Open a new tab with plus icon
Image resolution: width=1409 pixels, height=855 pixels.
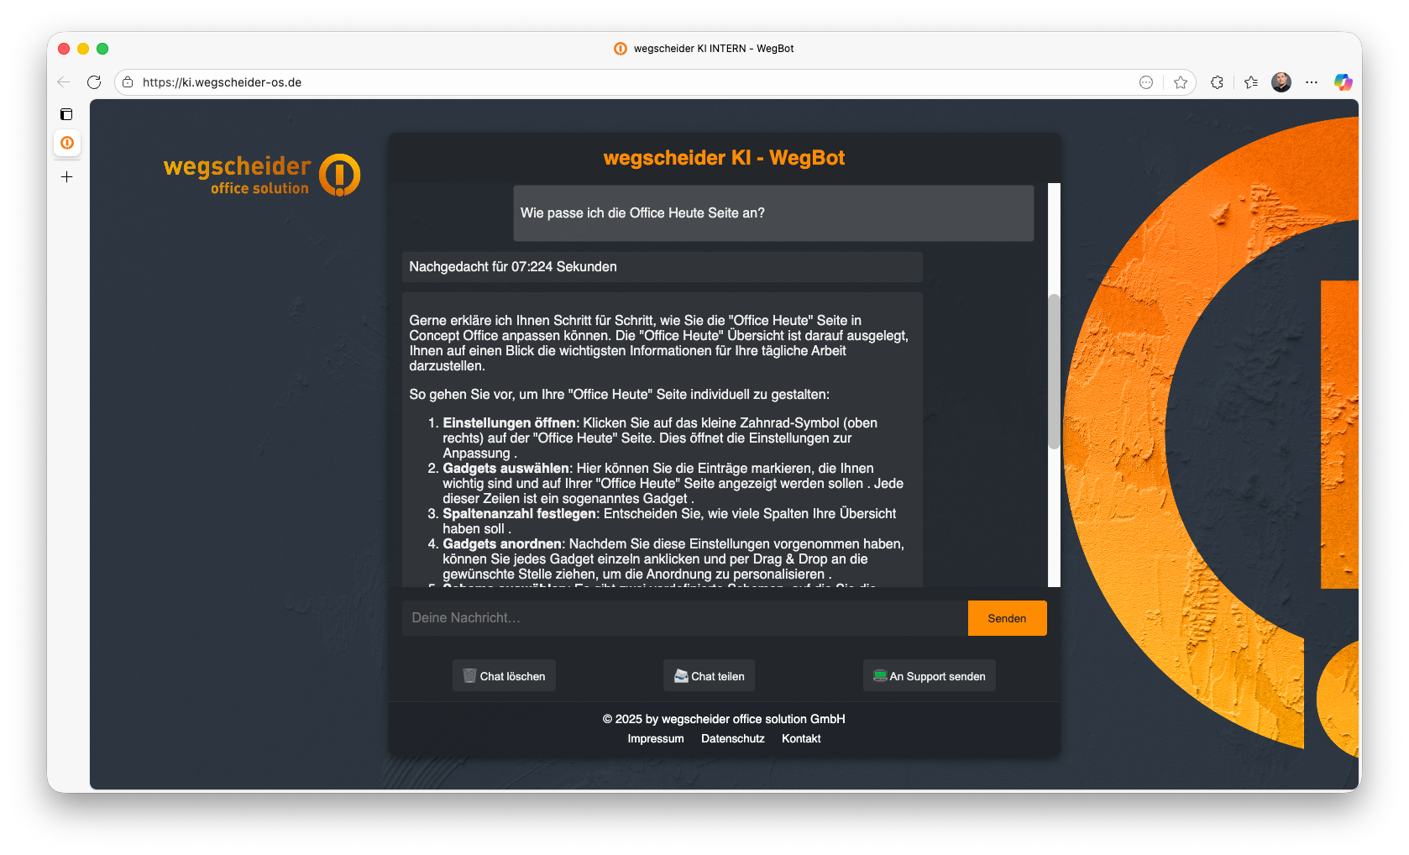(67, 177)
